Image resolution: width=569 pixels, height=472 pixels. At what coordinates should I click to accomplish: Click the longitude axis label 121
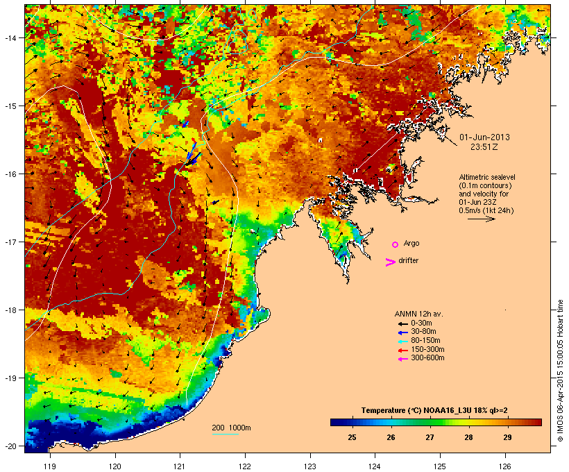(180, 466)
